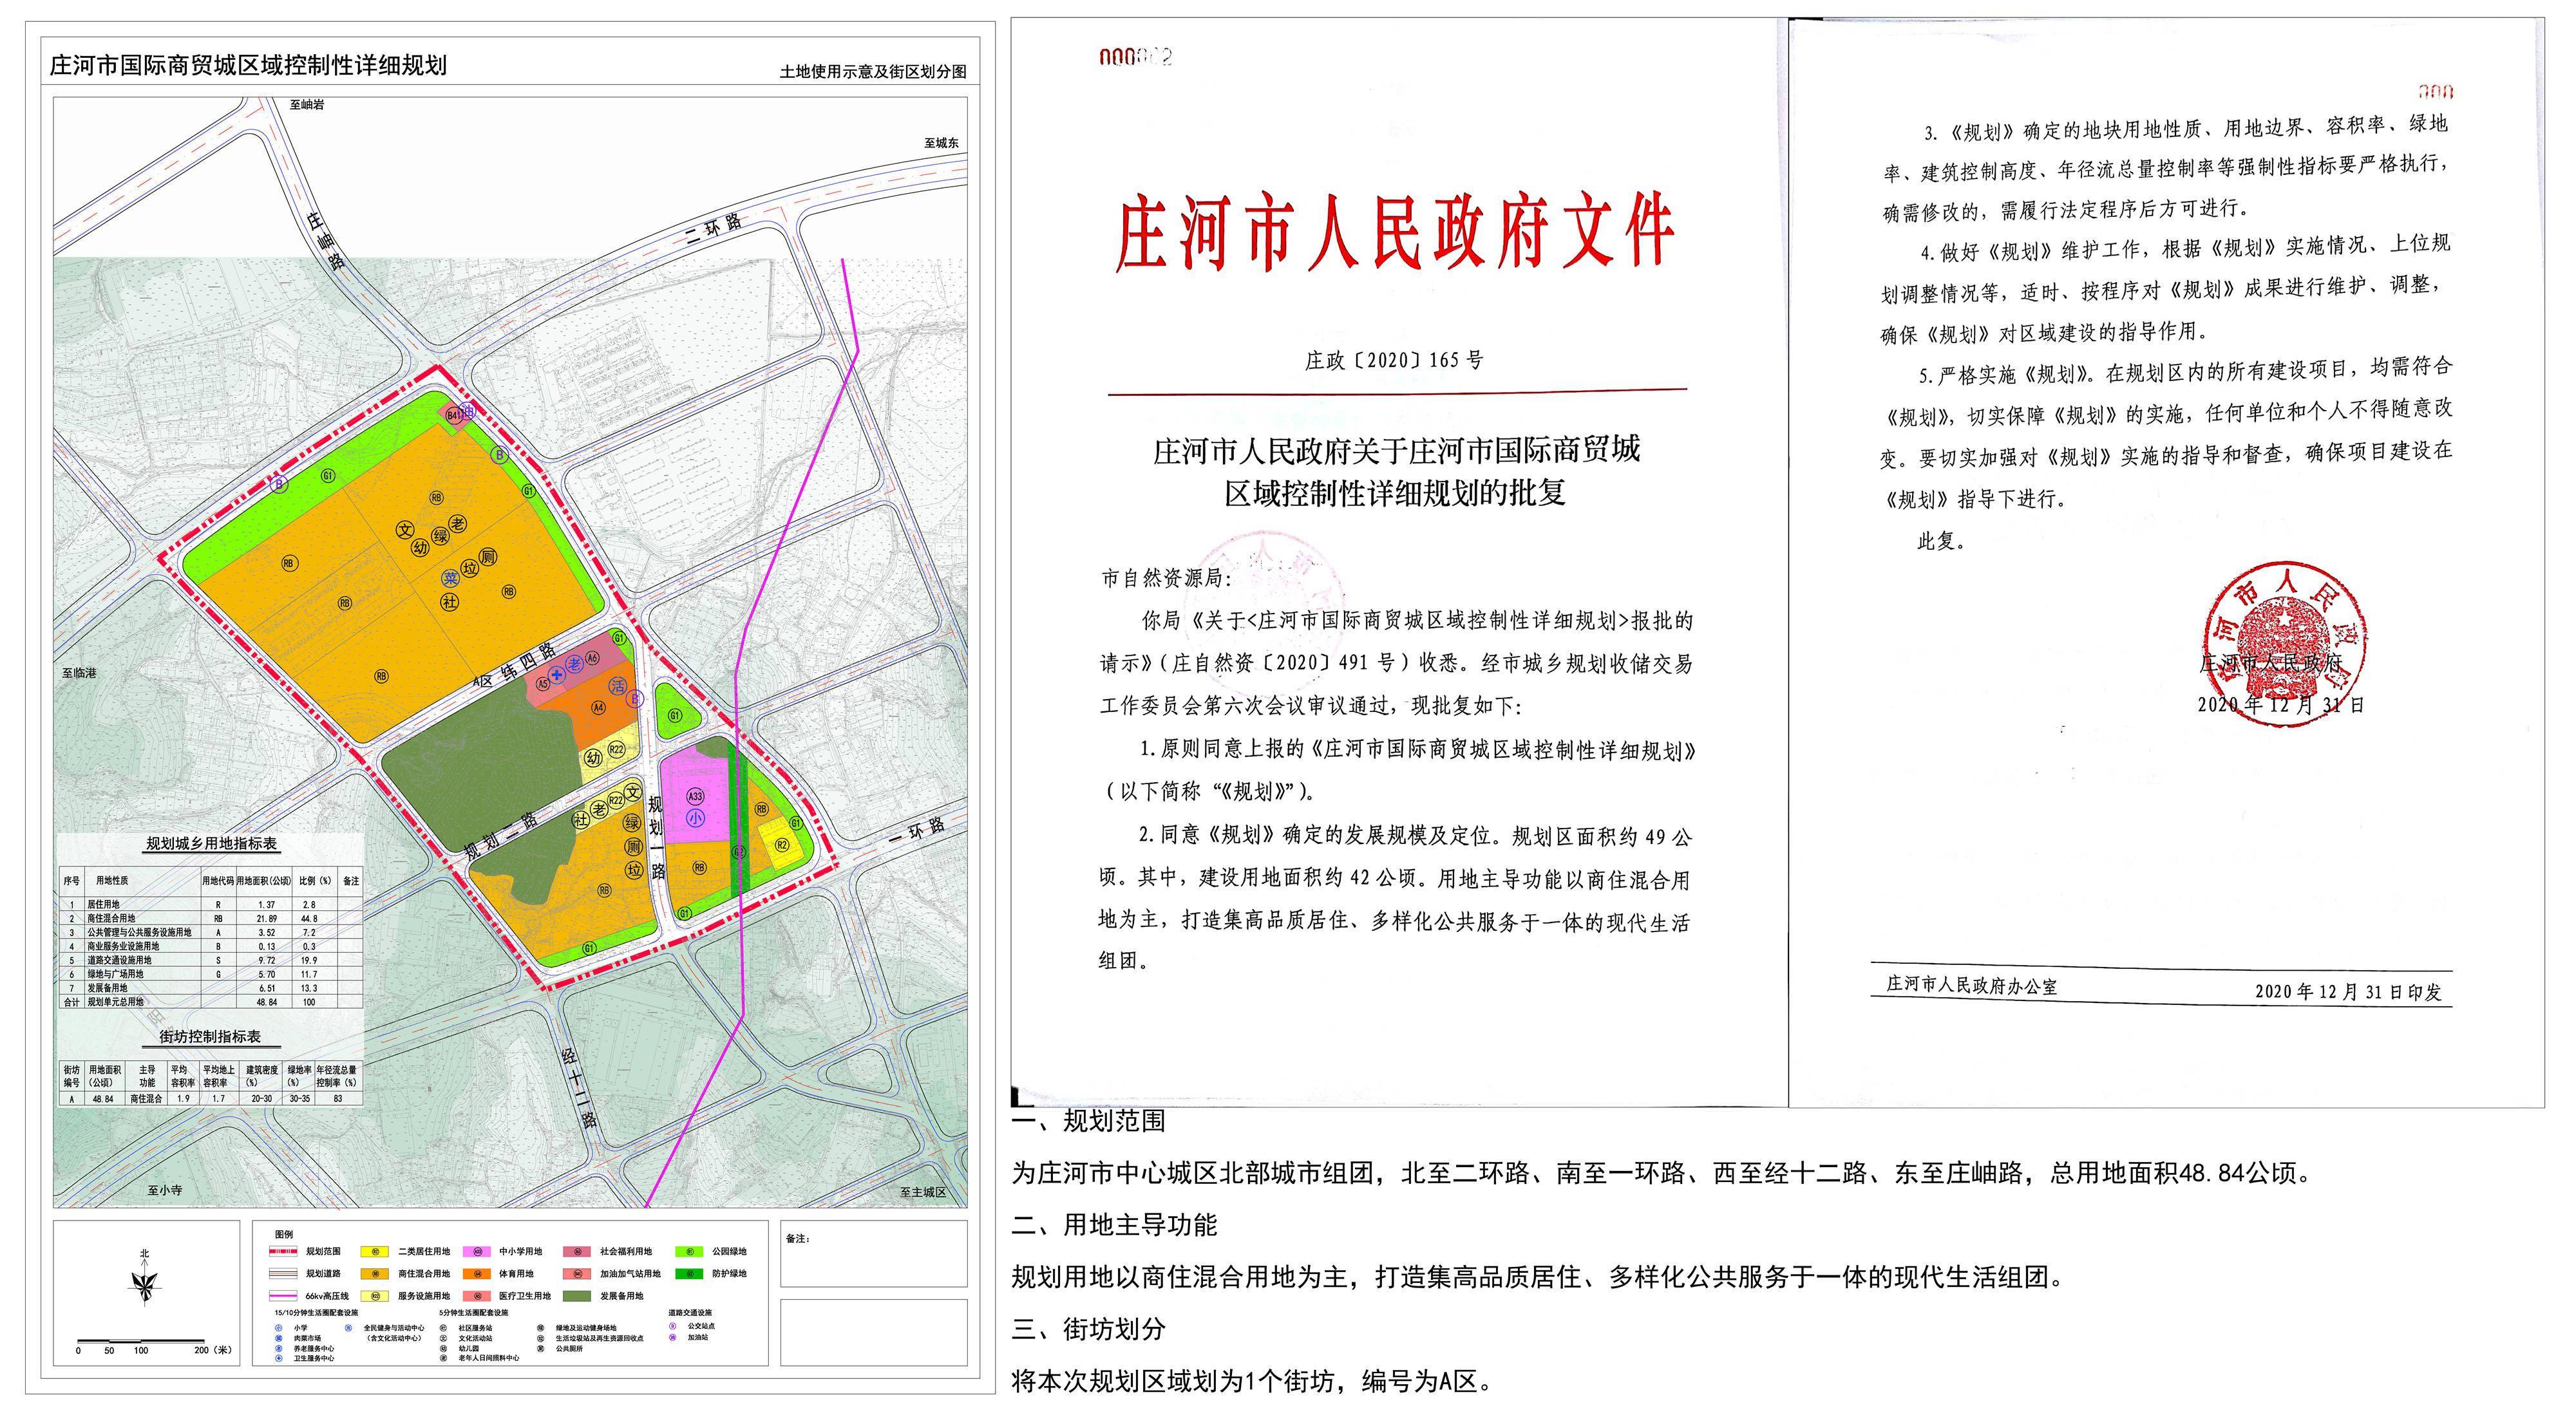
Task: Click the heading 一、规划范围
Action: tap(1089, 1121)
